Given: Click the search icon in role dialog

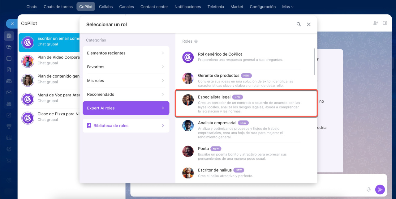Looking at the screenshot, I should pyautogui.click(x=299, y=24).
